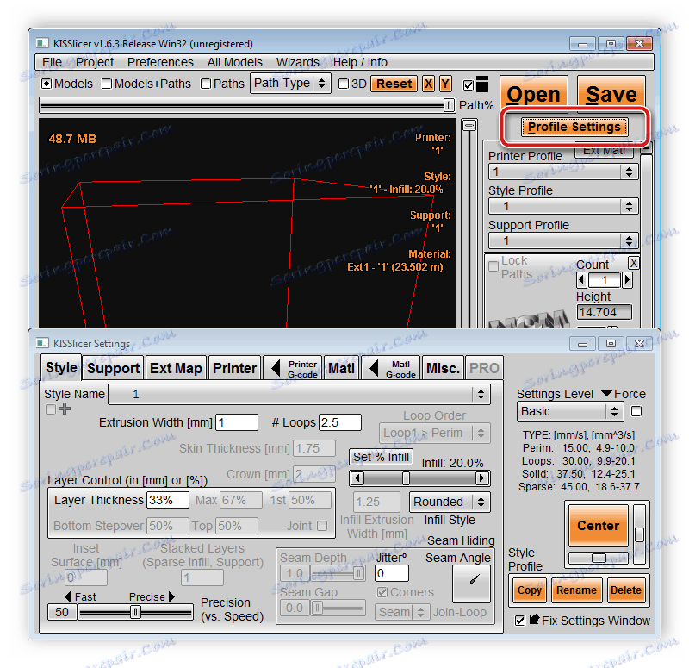Toggle the checkbox under Style Name
Image resolution: width=689 pixels, height=668 pixels.
pyautogui.click(x=51, y=409)
